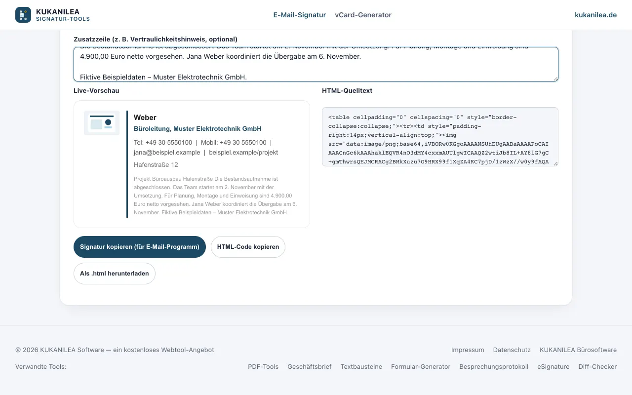Viewport: 632px width, 395px height.
Task: Open the Datenschutz footer link
Action: pos(512,350)
